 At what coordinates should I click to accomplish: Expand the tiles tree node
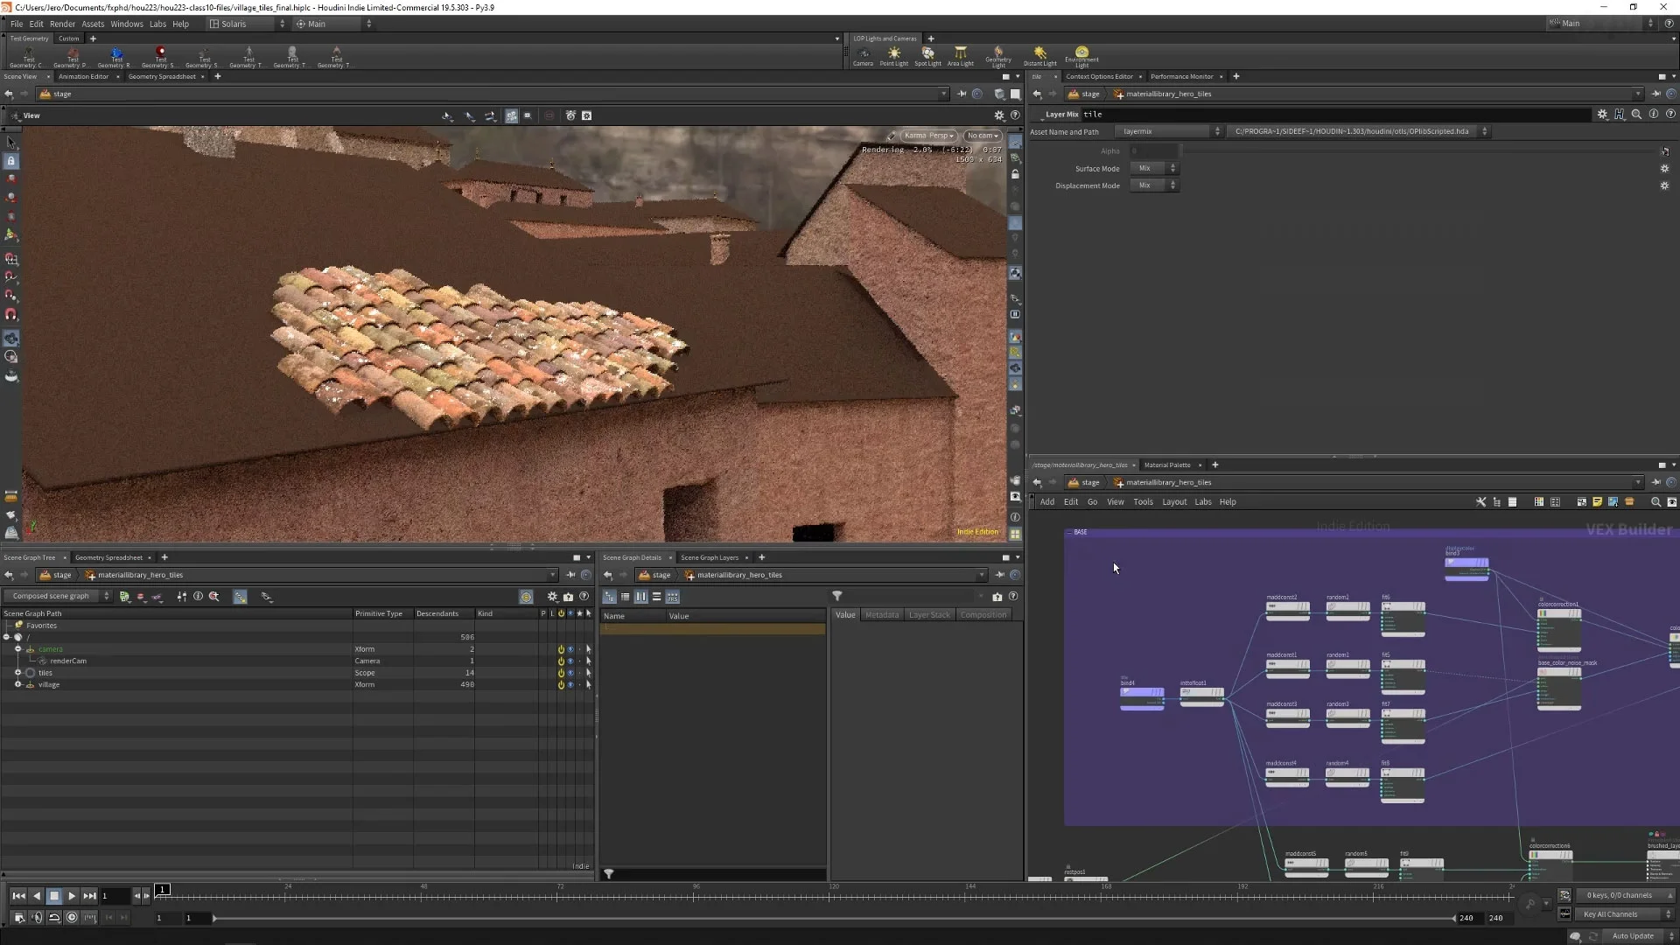pyautogui.click(x=17, y=672)
